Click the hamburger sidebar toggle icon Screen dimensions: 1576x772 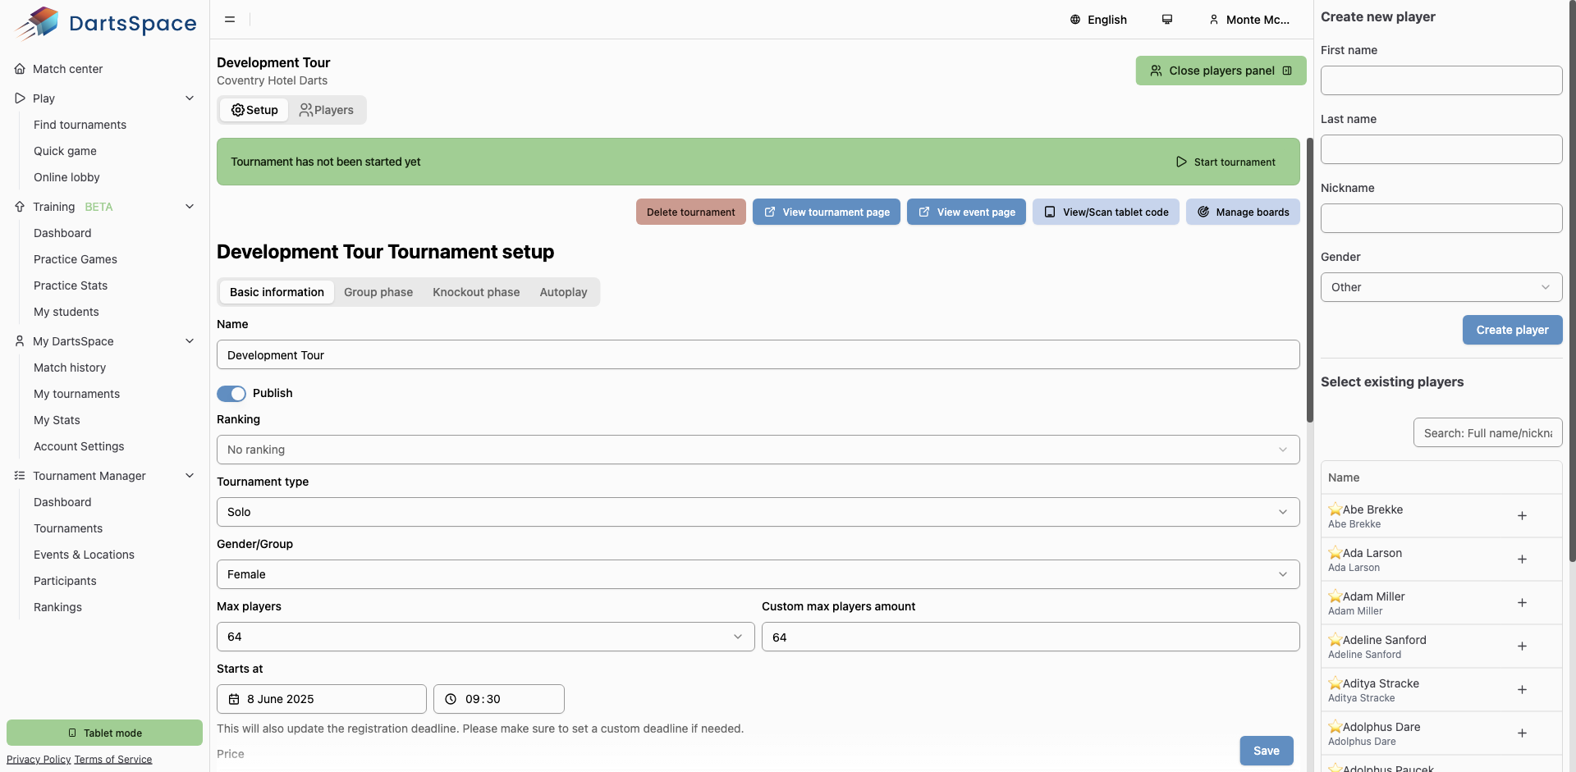[230, 20]
